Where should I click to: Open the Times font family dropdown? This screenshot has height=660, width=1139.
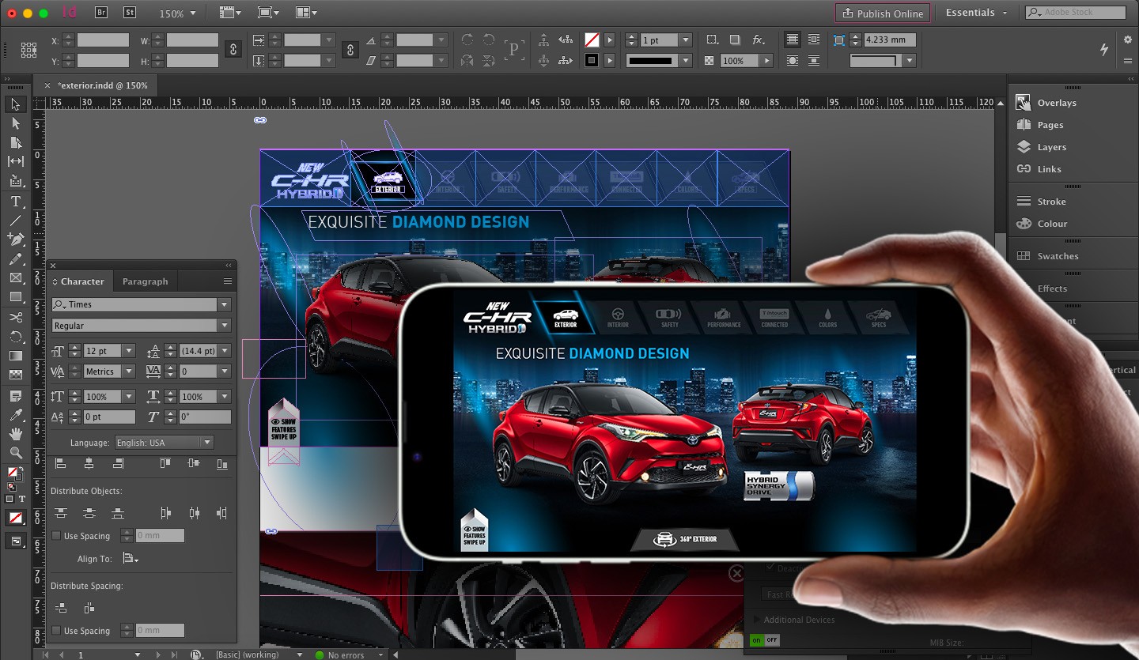pos(225,304)
